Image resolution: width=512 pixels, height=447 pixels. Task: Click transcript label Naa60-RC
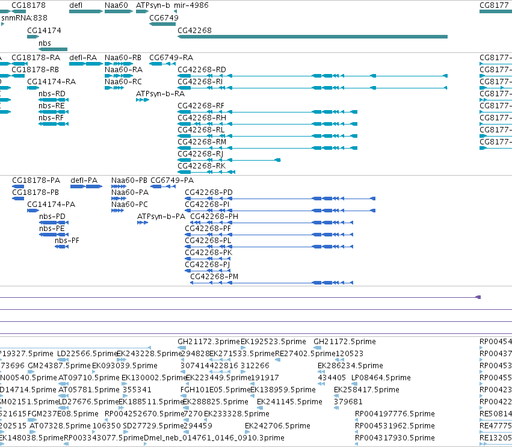click(x=123, y=82)
